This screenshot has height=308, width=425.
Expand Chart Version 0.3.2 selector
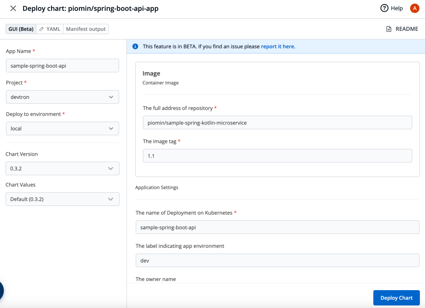click(x=62, y=169)
